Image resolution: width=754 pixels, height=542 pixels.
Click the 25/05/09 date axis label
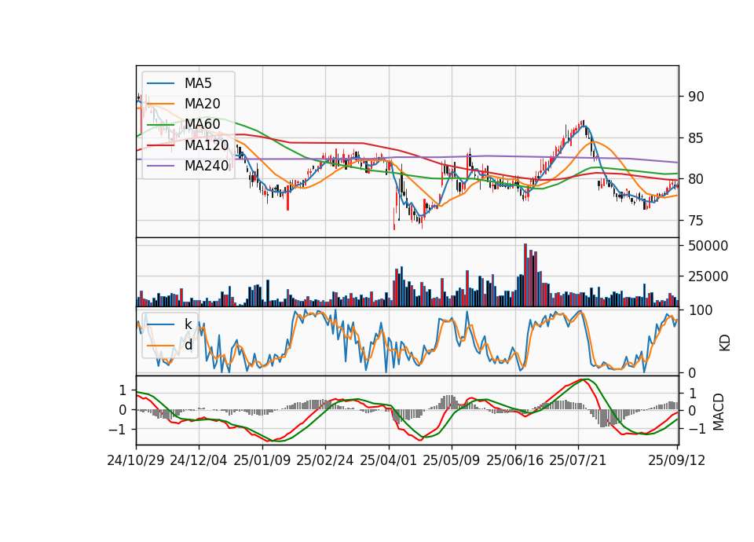(452, 460)
